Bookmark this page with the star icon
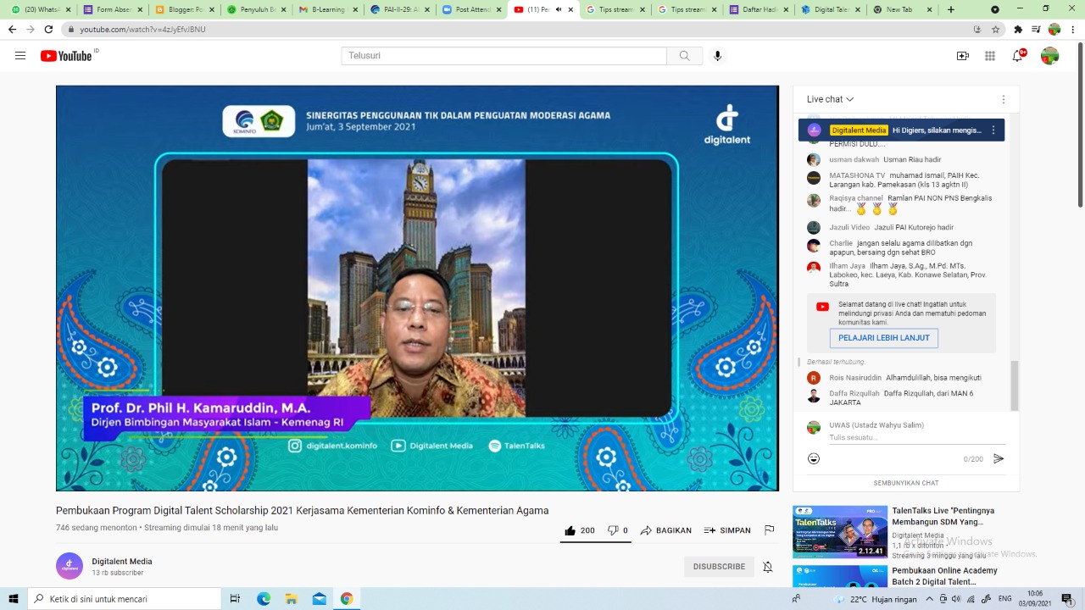 995,29
